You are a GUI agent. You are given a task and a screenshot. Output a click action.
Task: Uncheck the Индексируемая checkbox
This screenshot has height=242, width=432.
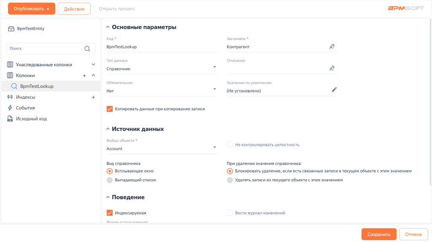[x=110, y=213]
